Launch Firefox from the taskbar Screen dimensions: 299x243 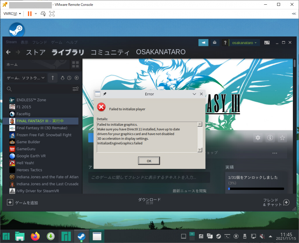pyautogui.click(x=35, y=236)
